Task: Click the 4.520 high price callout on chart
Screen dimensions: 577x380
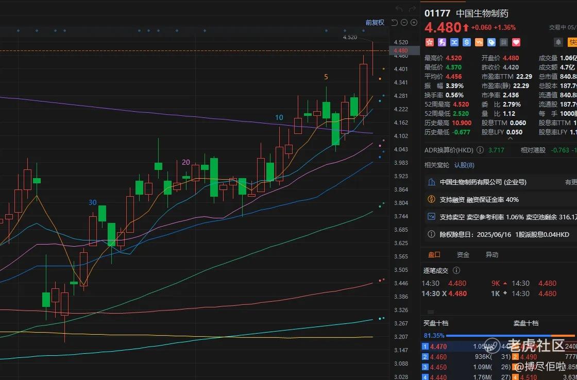Action: point(350,37)
